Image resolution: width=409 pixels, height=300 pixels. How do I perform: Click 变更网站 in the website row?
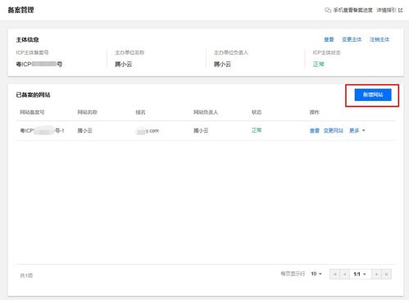click(334, 130)
